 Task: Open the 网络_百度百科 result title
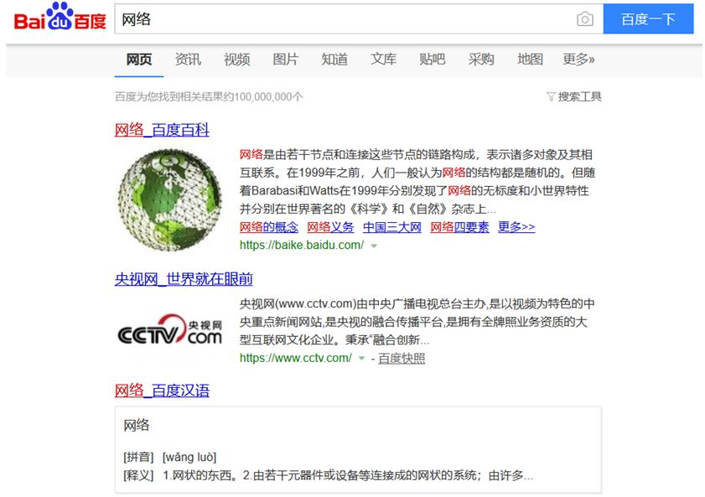pyautogui.click(x=162, y=130)
